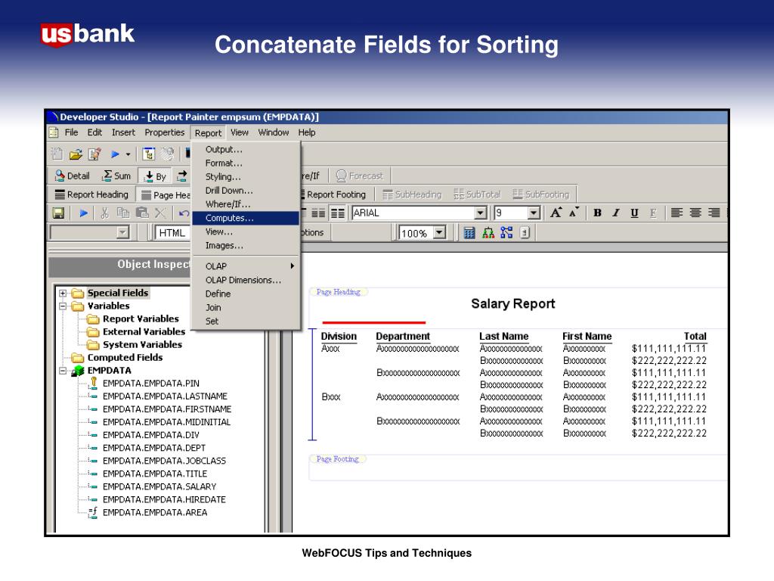Click the green-red hierarchy tree icon
Image resolution: width=774 pixels, height=581 pixels.
pos(488,233)
